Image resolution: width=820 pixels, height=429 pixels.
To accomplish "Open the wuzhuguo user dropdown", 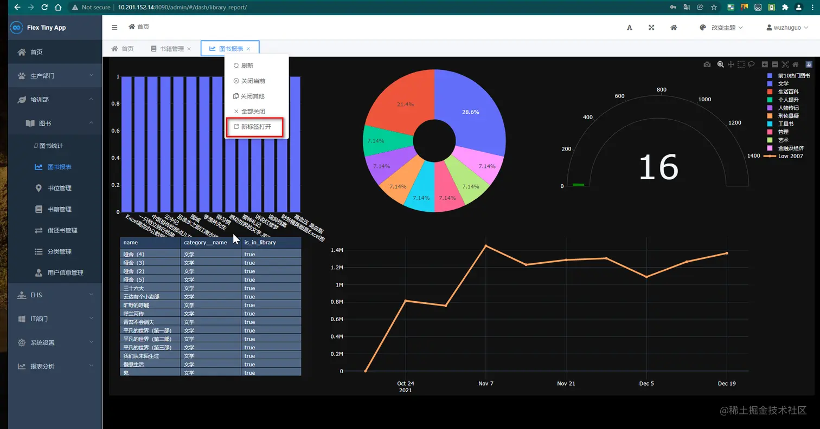I will 787,28.
